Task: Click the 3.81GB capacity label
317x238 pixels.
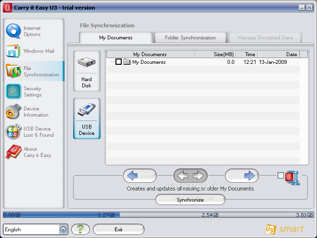Action: coord(304,215)
